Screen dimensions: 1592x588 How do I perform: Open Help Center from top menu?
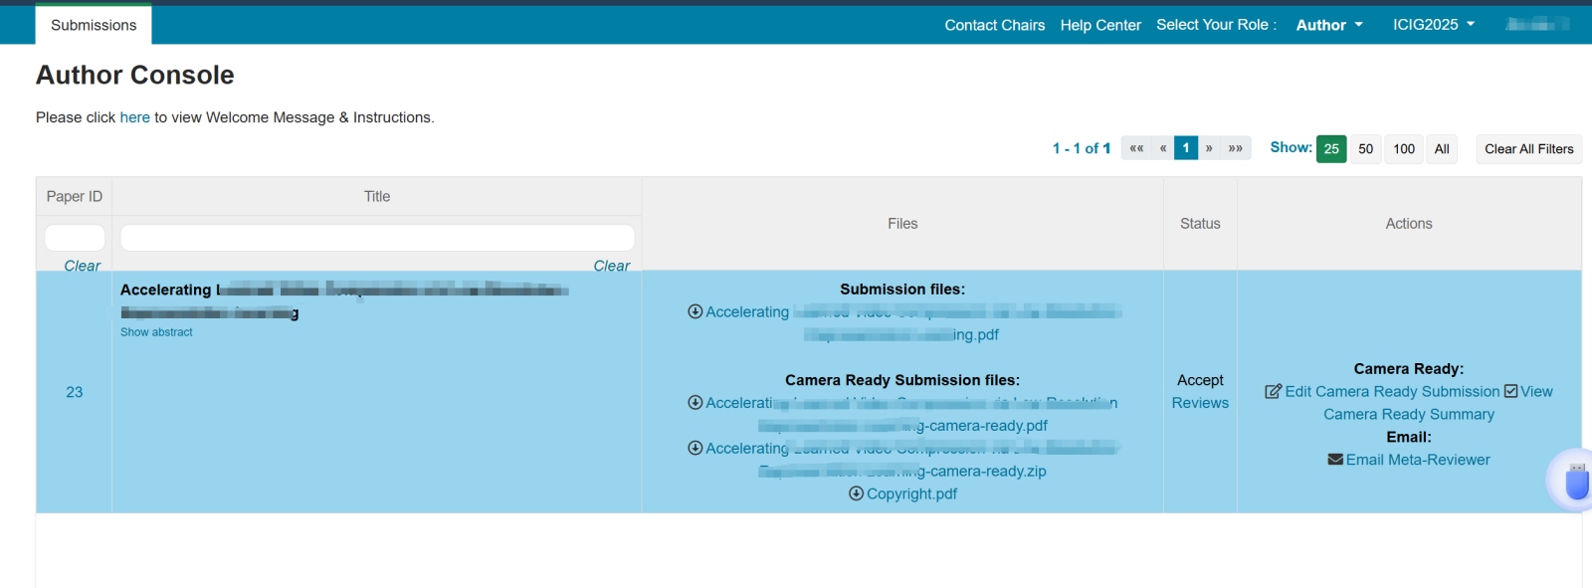pos(1100,25)
